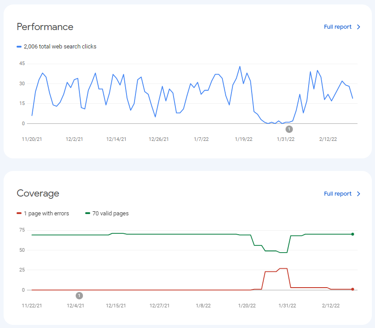Click the blue legend swatch for web search clicks

(19, 47)
